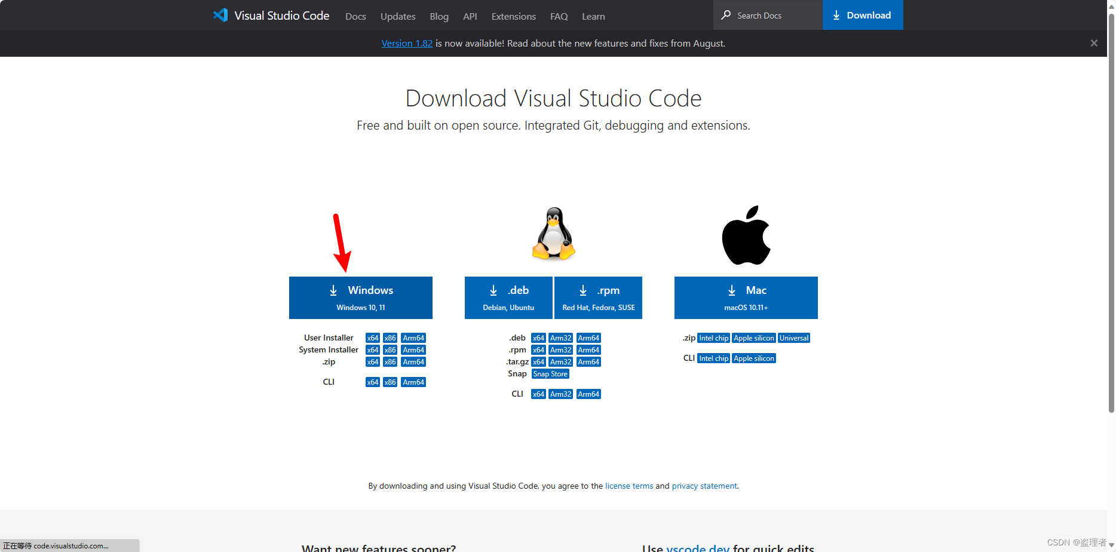The height and width of the screenshot is (552, 1116).
Task: Select the Windows System Installer x64 build
Action: (x=373, y=350)
